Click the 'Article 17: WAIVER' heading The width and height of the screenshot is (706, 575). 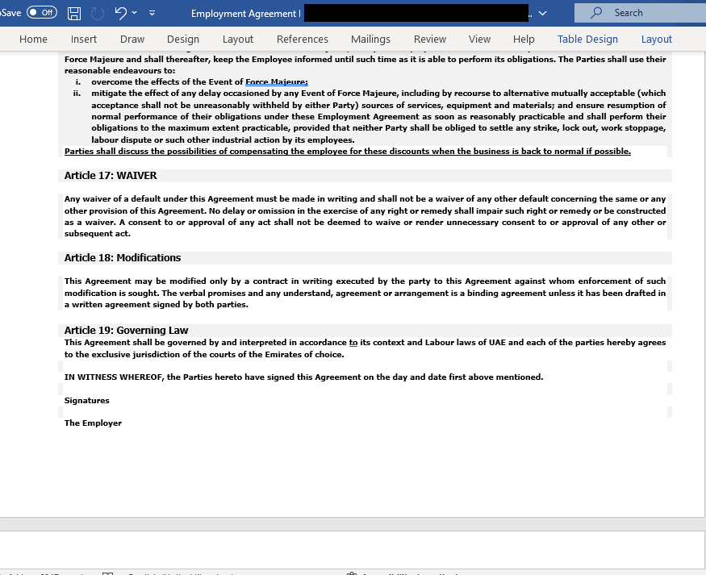click(x=111, y=176)
